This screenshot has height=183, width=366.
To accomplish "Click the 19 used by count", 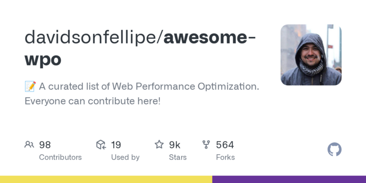I will coord(116,145).
